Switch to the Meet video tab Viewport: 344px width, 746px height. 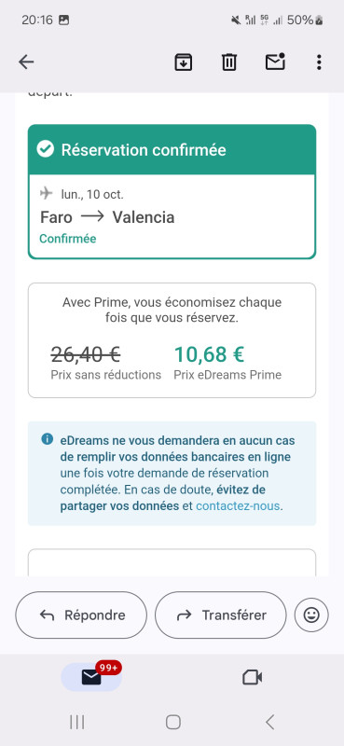(x=252, y=677)
